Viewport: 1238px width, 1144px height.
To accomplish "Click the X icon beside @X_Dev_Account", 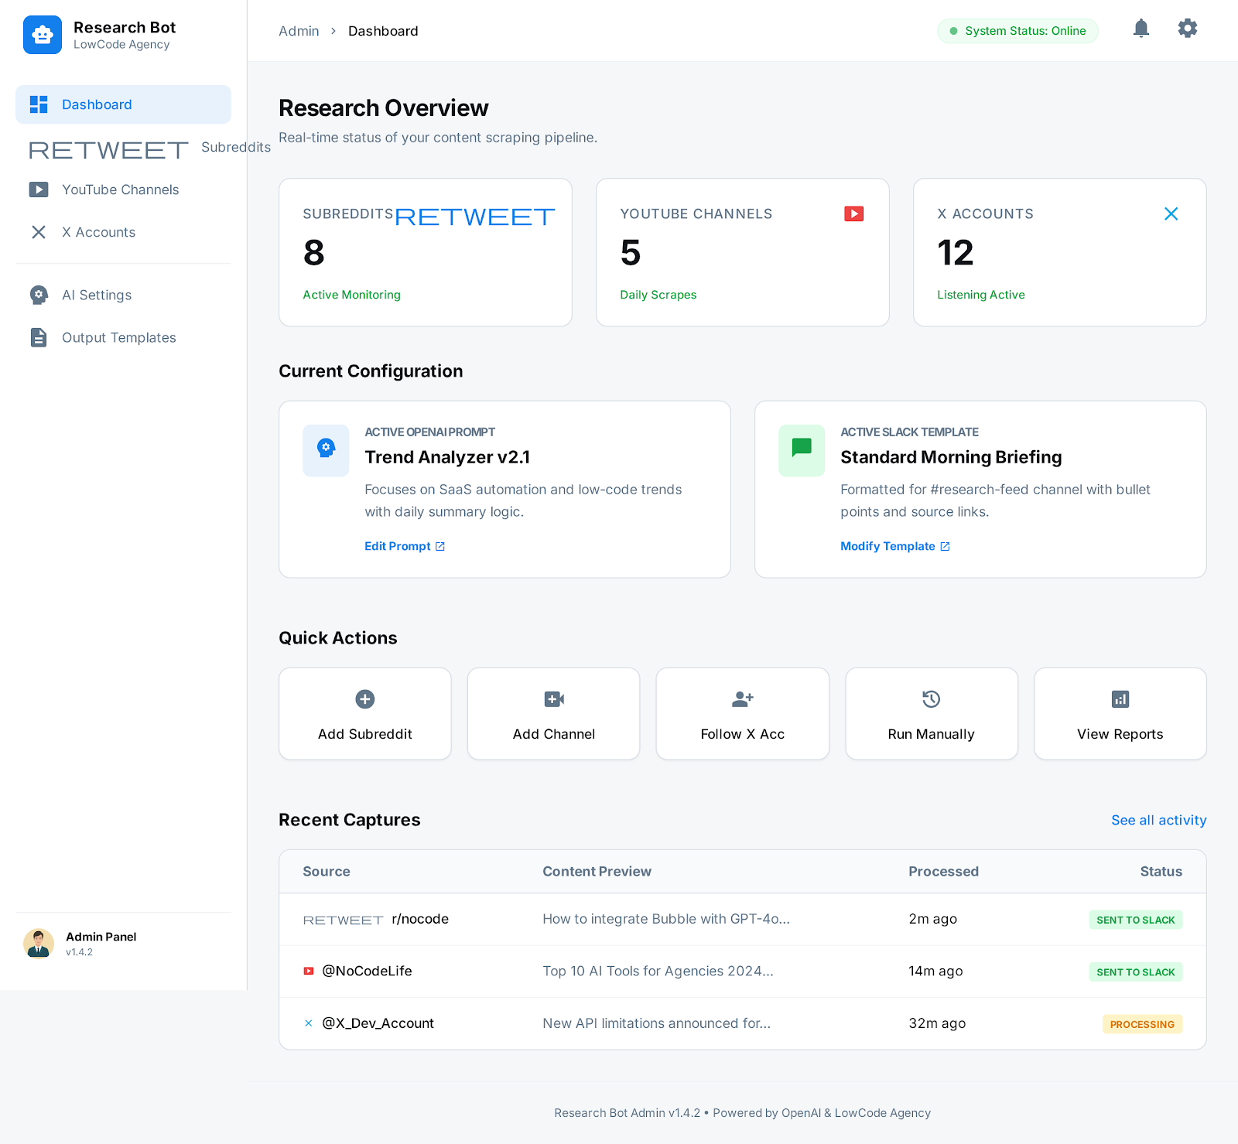I will 308,1023.
